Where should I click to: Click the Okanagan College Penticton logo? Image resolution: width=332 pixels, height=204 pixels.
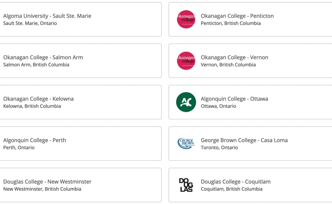click(x=186, y=19)
